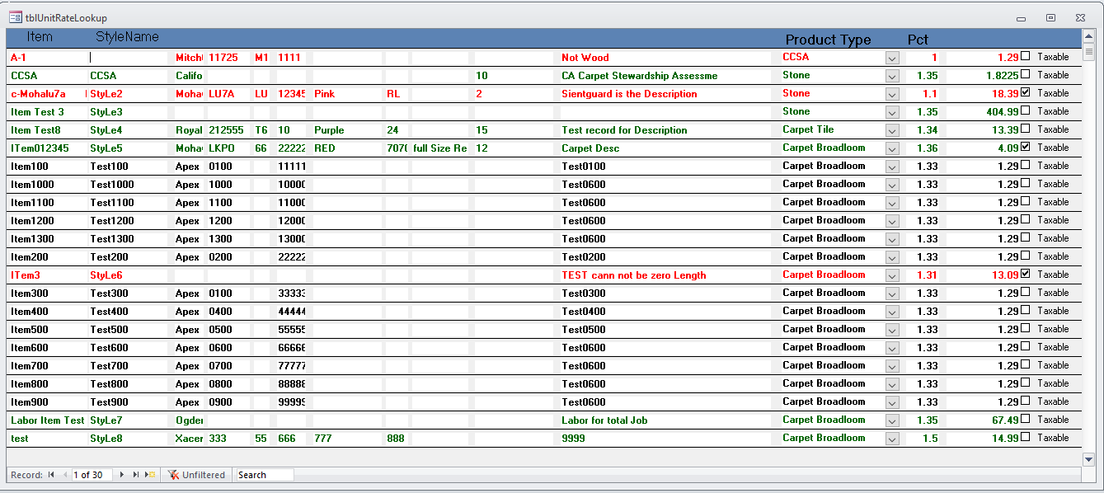This screenshot has height=493, width=1104.
Task: Open Product Type dropdown for CCSA row
Action: click(892, 76)
